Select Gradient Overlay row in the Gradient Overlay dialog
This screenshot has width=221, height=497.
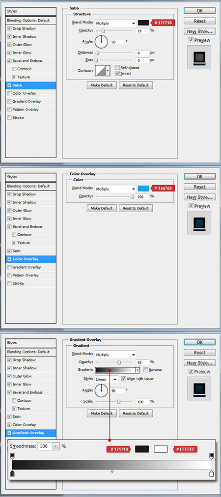coord(31,433)
